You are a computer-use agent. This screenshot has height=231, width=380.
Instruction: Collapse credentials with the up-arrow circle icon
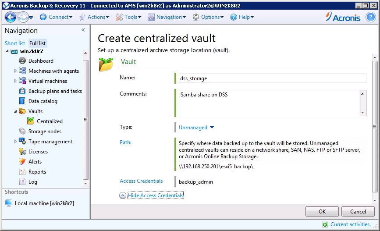pos(123,195)
